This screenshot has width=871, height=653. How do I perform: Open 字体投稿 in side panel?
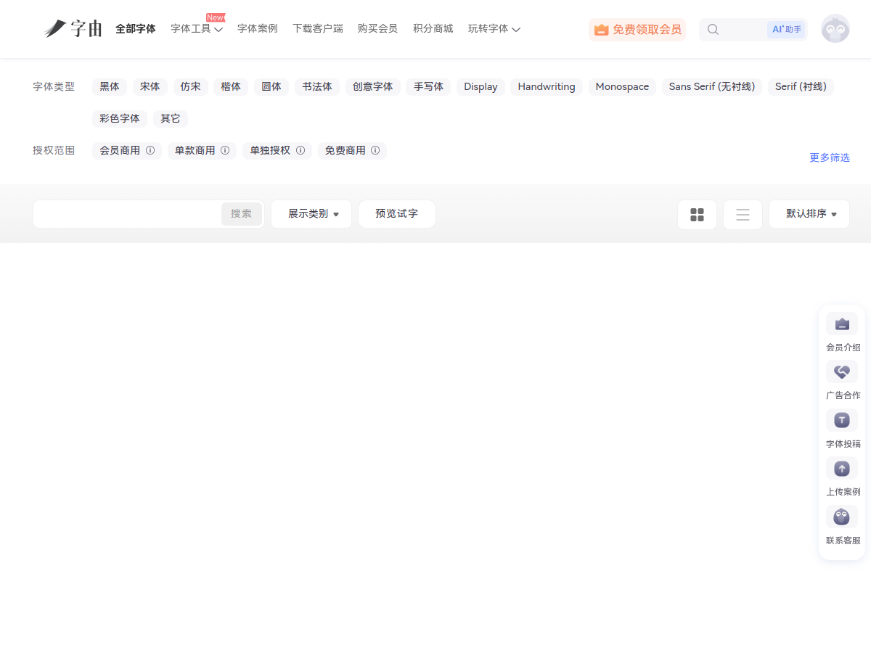(842, 428)
